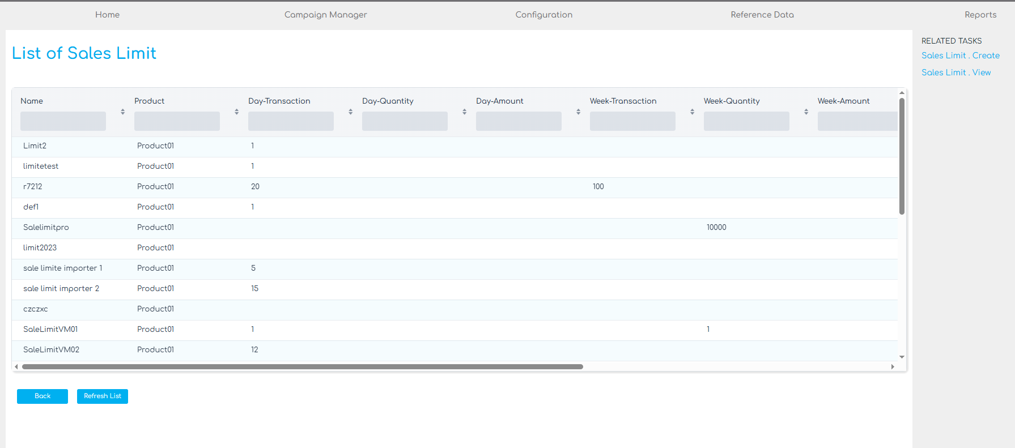Screen dimensions: 1015x448
Task: Click the Product column sort arrows
Action: click(x=236, y=112)
